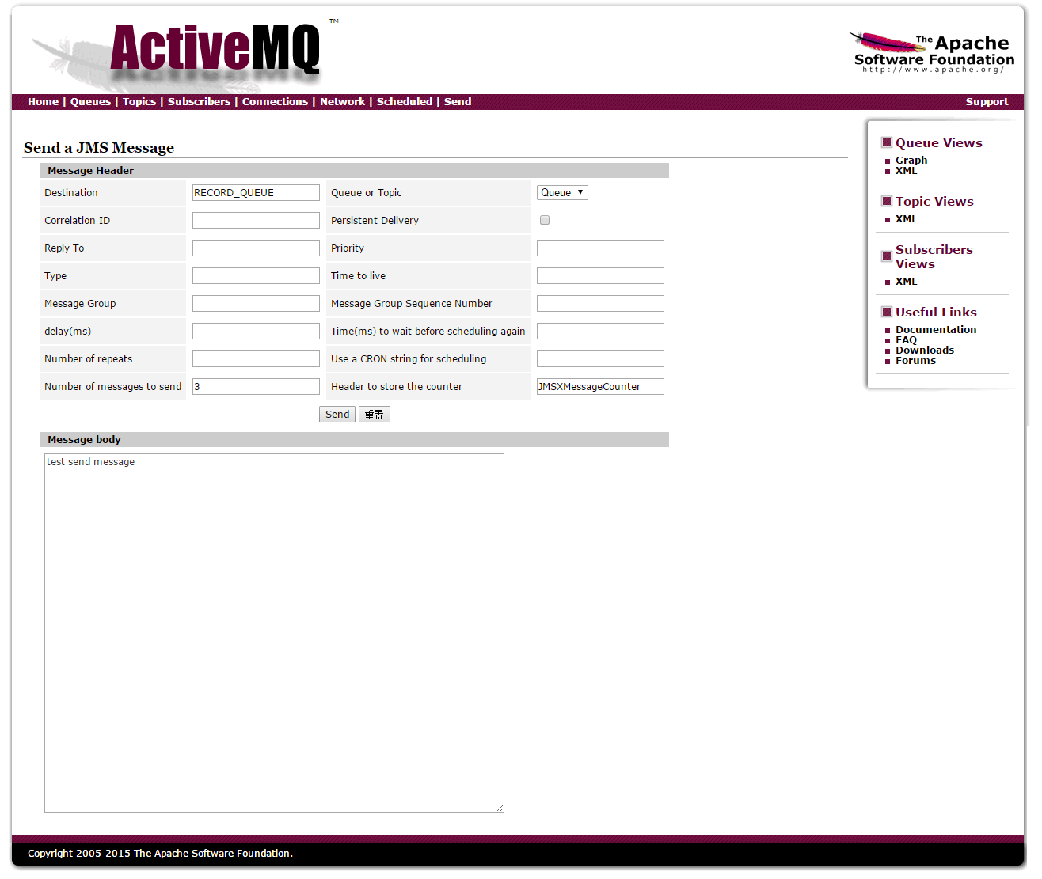Click the Time(ms) to wait before scheduling field

(600, 331)
